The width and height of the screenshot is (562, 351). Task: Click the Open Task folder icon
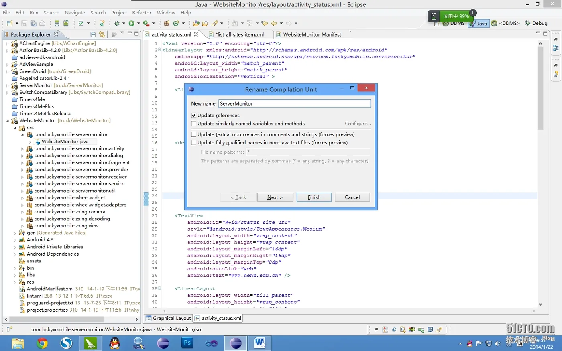pyautogui.click(x=205, y=24)
